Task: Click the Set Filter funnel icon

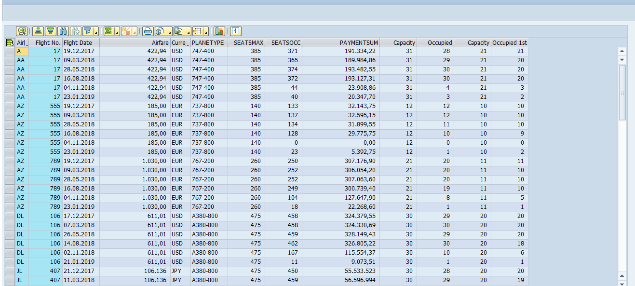Action: [x=88, y=31]
